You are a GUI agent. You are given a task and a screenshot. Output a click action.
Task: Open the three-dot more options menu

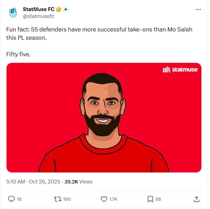pos(198,10)
